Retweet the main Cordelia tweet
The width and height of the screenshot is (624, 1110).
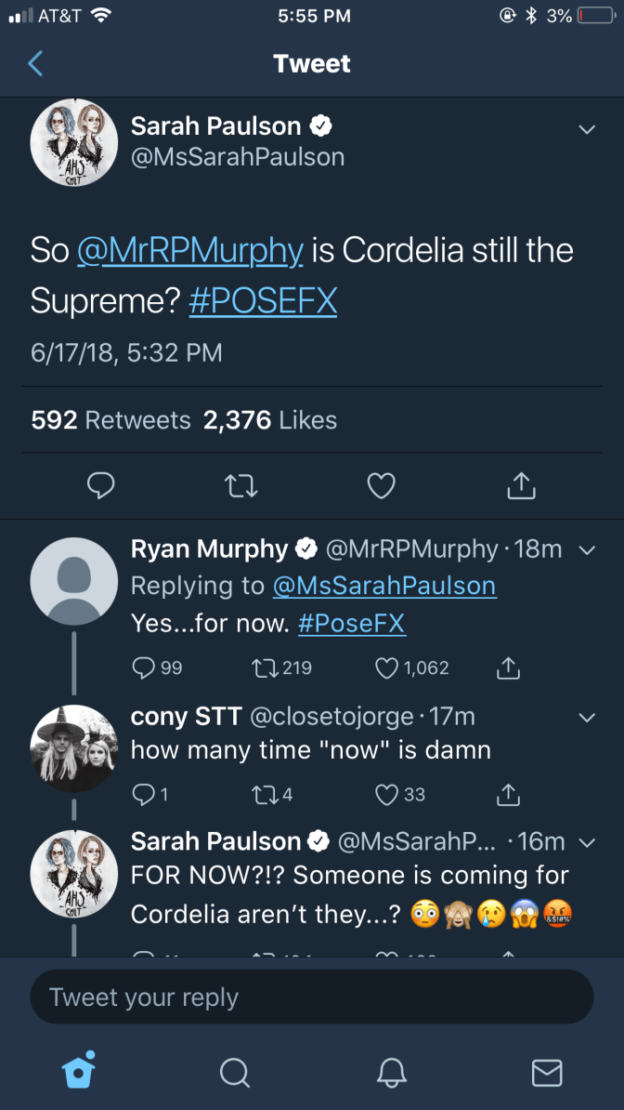click(x=241, y=484)
